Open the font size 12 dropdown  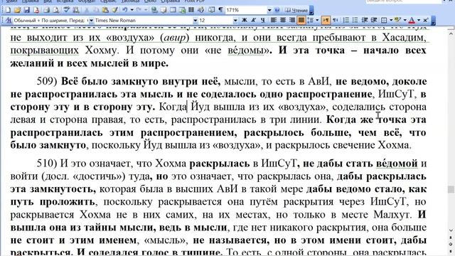[x=235, y=21]
